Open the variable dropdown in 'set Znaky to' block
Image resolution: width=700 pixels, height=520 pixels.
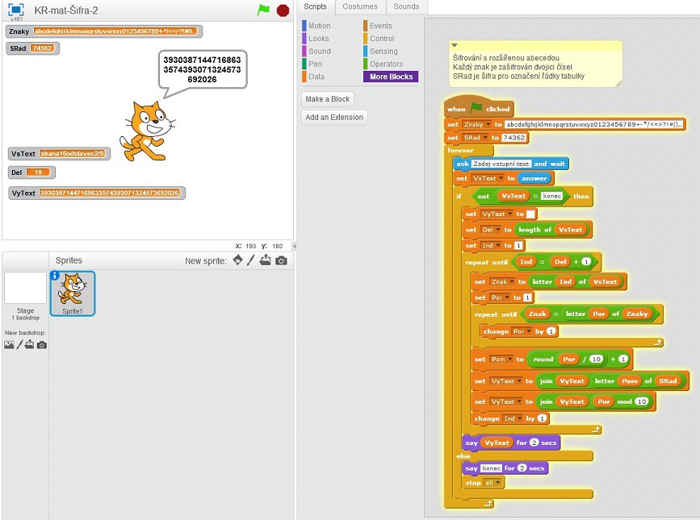point(487,124)
